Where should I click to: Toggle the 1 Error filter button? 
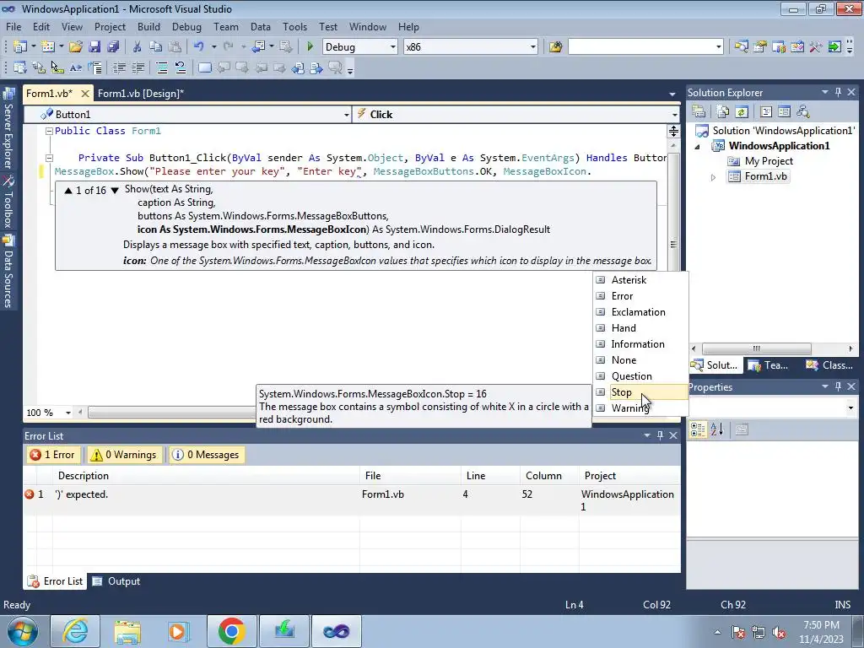pyautogui.click(x=53, y=455)
